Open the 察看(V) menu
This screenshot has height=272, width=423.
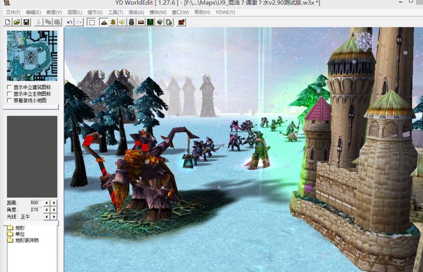coord(54,12)
